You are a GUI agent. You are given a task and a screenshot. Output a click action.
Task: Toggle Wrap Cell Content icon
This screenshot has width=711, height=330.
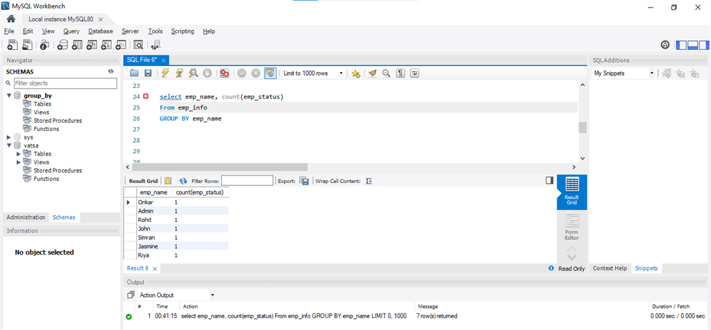[x=369, y=181]
